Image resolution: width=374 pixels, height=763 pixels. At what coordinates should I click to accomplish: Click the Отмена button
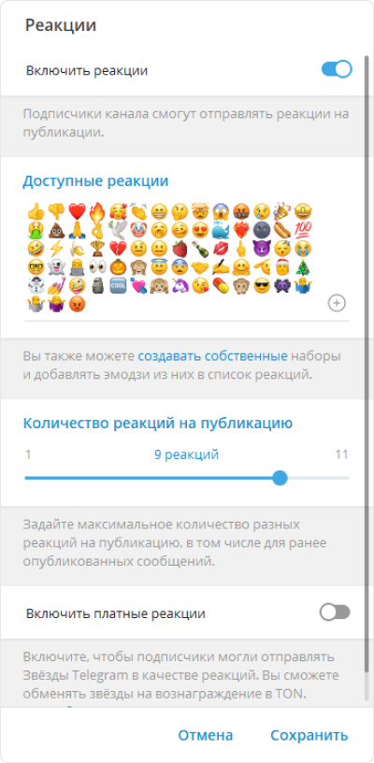(x=206, y=735)
